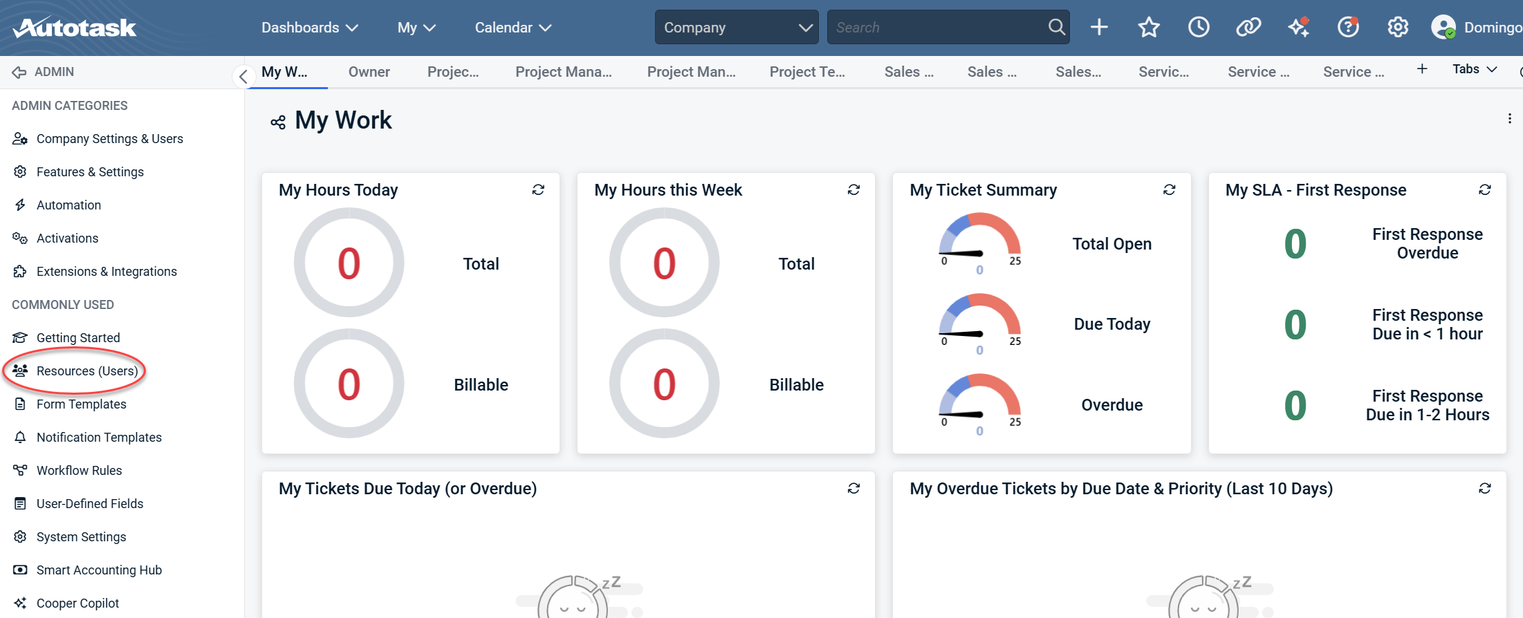Open the Dashboards dropdown menu
This screenshot has height=618, width=1523.
tap(309, 28)
